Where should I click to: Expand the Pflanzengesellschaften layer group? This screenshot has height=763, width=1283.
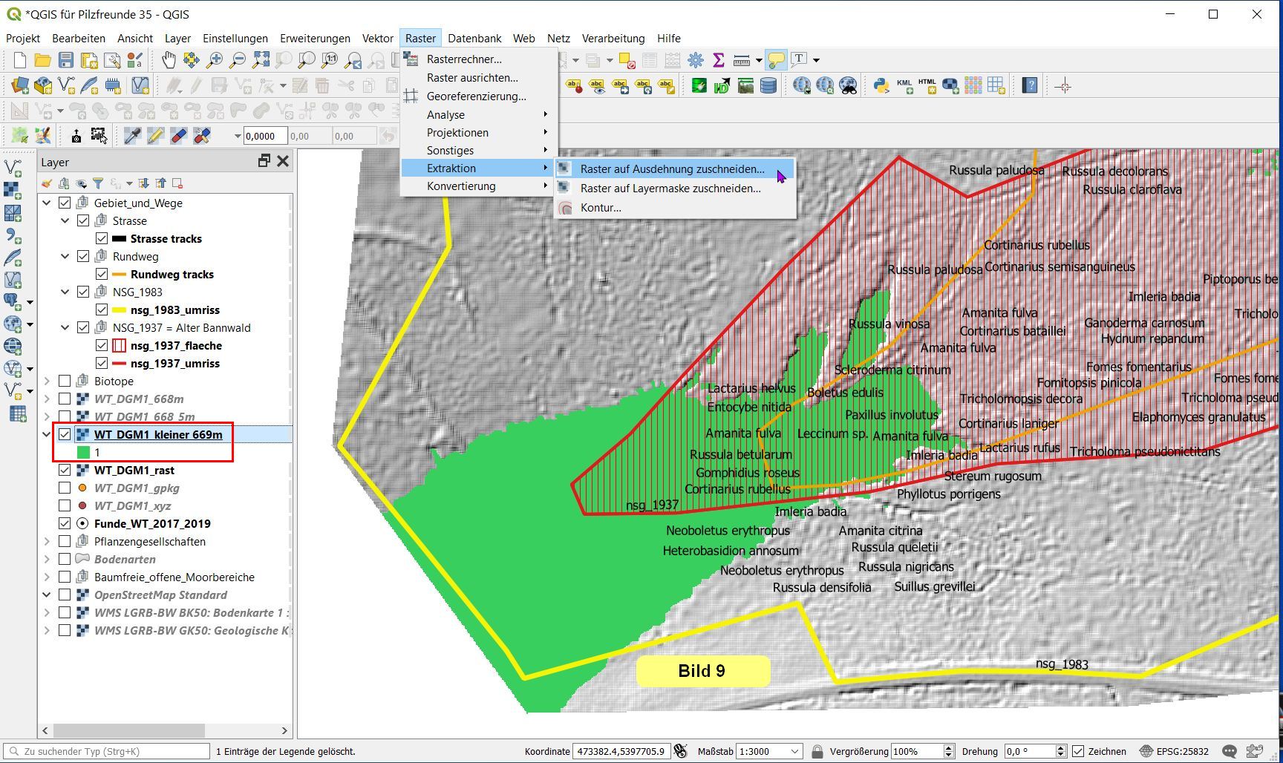pos(46,541)
